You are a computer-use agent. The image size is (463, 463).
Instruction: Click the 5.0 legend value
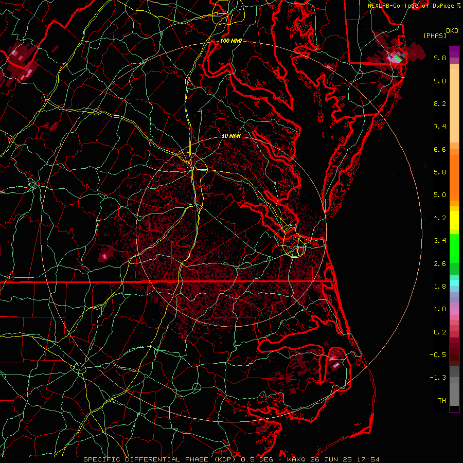click(x=440, y=195)
